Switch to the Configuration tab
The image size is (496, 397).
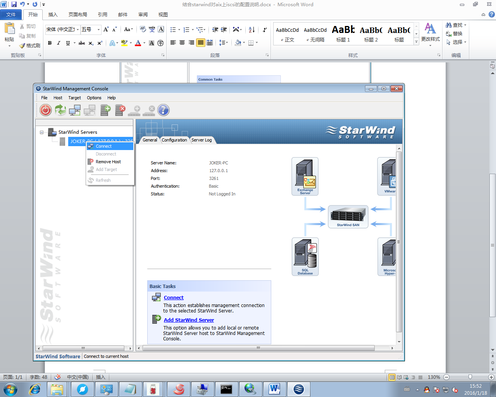coord(174,140)
